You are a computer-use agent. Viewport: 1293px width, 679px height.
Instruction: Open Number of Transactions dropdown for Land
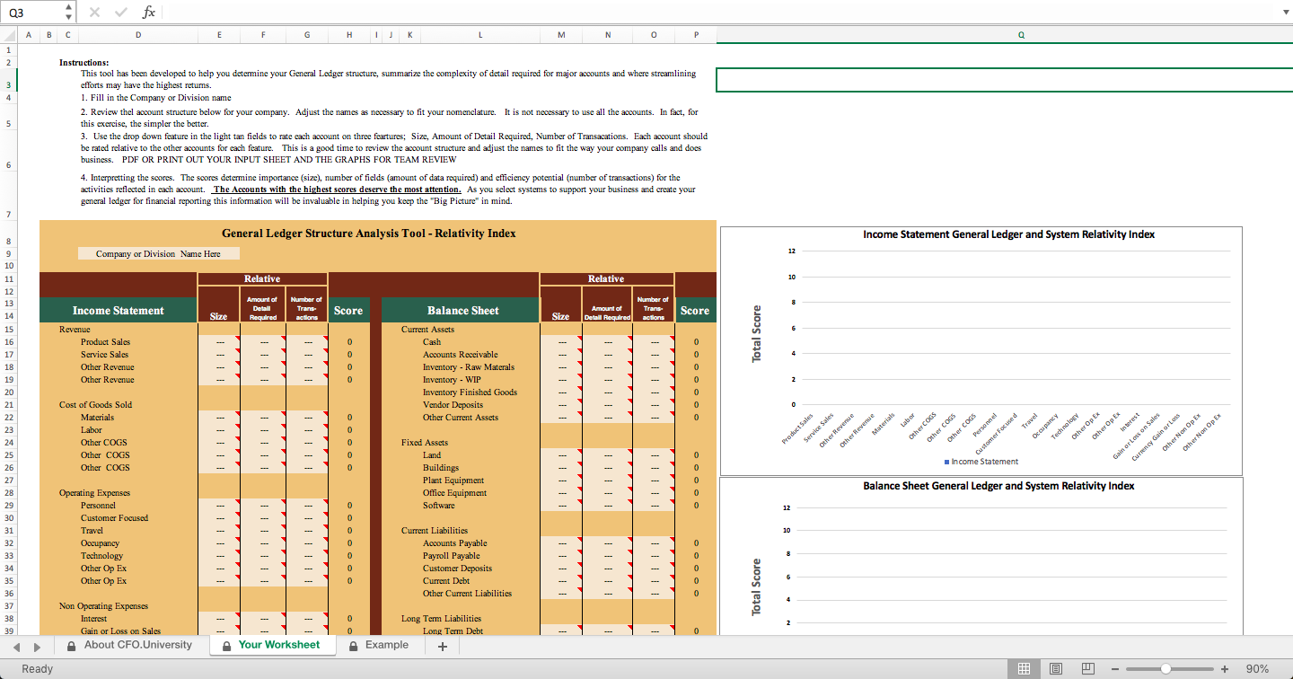(x=653, y=455)
